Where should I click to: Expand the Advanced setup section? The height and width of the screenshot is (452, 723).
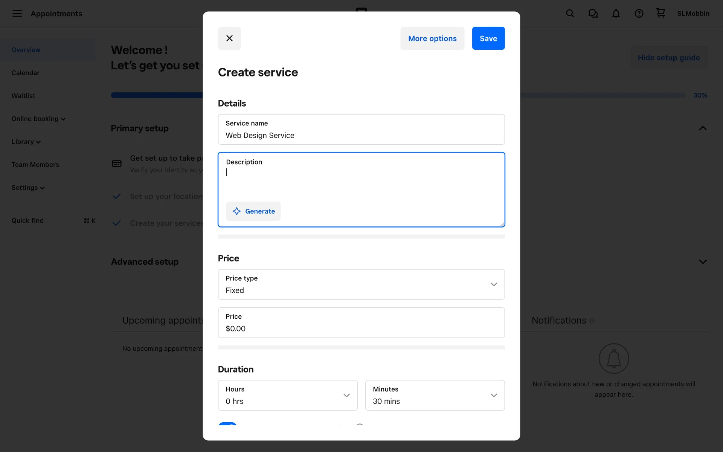click(x=702, y=262)
